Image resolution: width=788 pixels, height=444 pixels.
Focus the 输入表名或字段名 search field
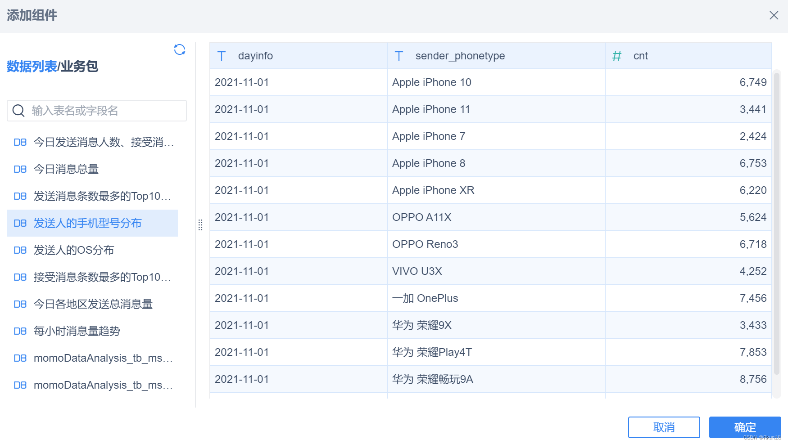[97, 111]
